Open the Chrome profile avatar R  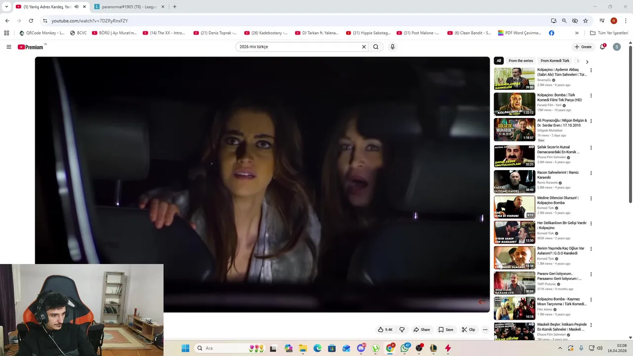click(x=614, y=21)
